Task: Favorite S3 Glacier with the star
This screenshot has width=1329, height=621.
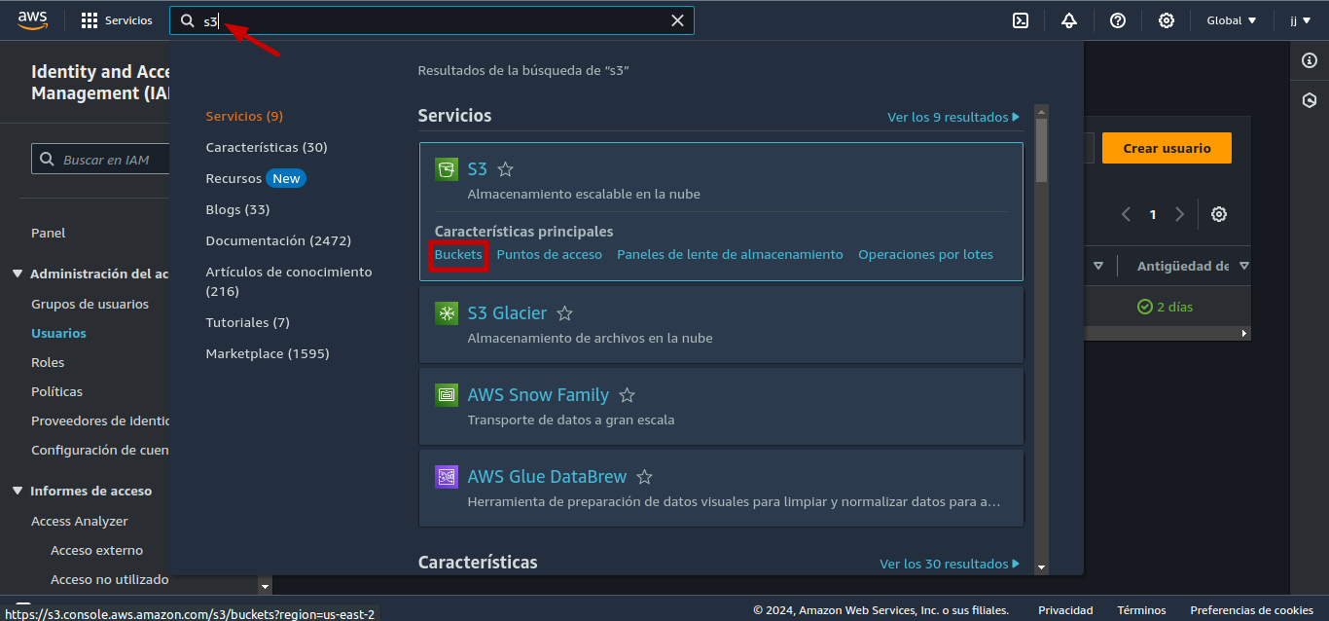Action: click(564, 313)
